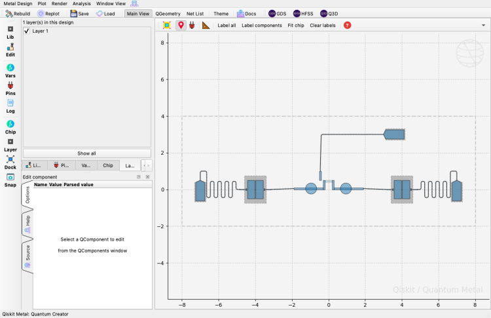Open the Window View menu
The width and height of the screenshot is (491, 318).
point(111,3)
